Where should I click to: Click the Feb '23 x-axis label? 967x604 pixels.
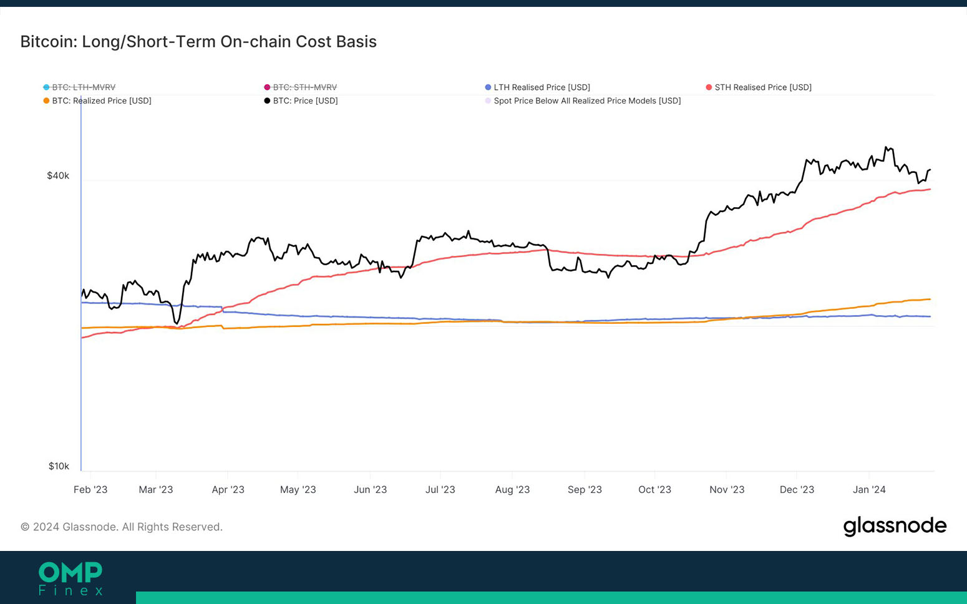(90, 490)
